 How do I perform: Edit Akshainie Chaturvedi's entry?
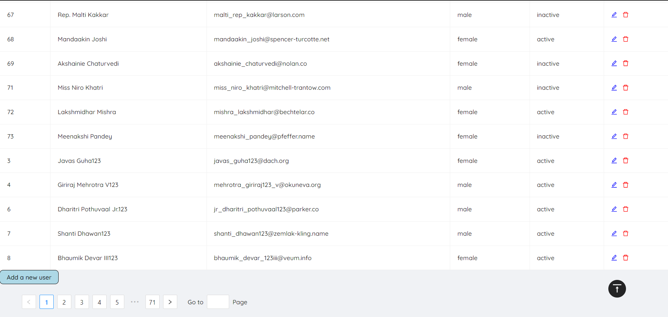(x=614, y=64)
